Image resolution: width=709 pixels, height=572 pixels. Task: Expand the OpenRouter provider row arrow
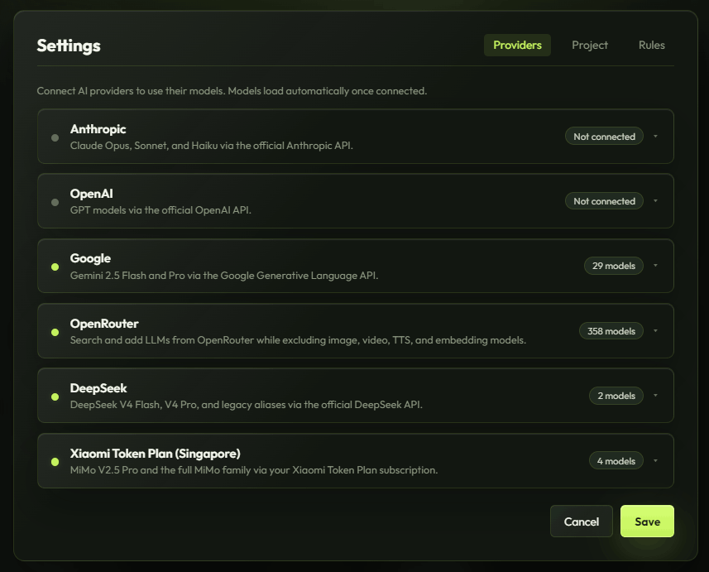[x=655, y=331]
